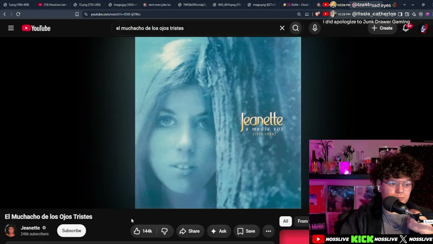Click the cast/media icon in address bar
Viewport: 433px width, 244px height.
[307, 14]
